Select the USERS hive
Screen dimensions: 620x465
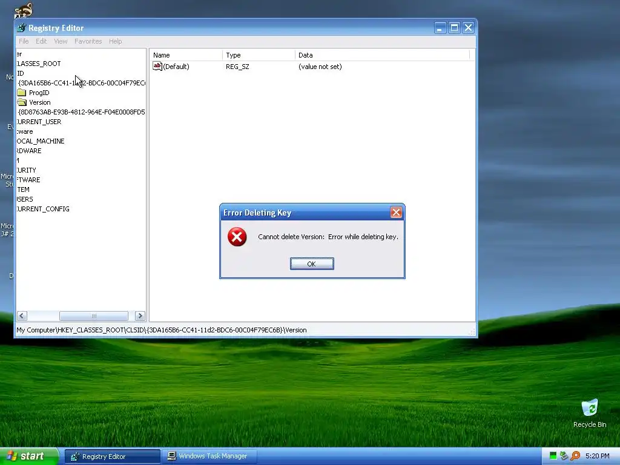point(25,199)
